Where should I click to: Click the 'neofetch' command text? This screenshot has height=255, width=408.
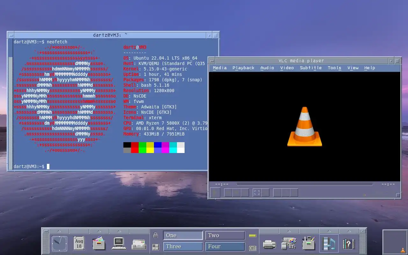pyautogui.click(x=57, y=42)
